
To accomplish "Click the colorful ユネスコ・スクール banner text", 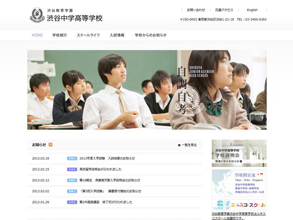I will tap(248, 205).
